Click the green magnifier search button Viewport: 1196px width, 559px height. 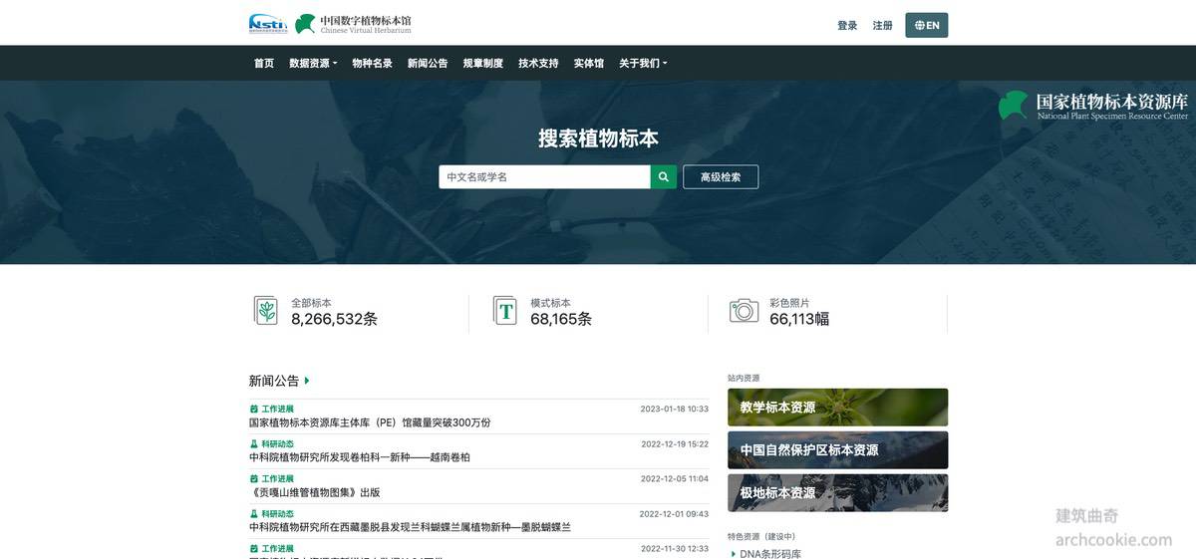664,176
